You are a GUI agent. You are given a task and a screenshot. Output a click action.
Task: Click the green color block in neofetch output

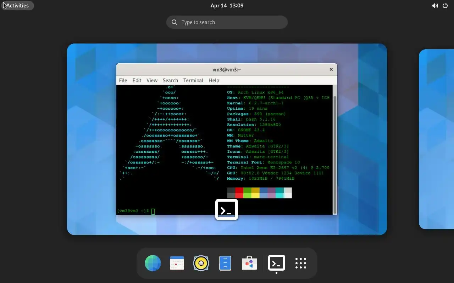247,193
